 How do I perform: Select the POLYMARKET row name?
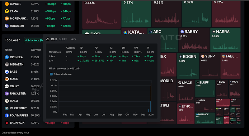click(x=19, y=115)
